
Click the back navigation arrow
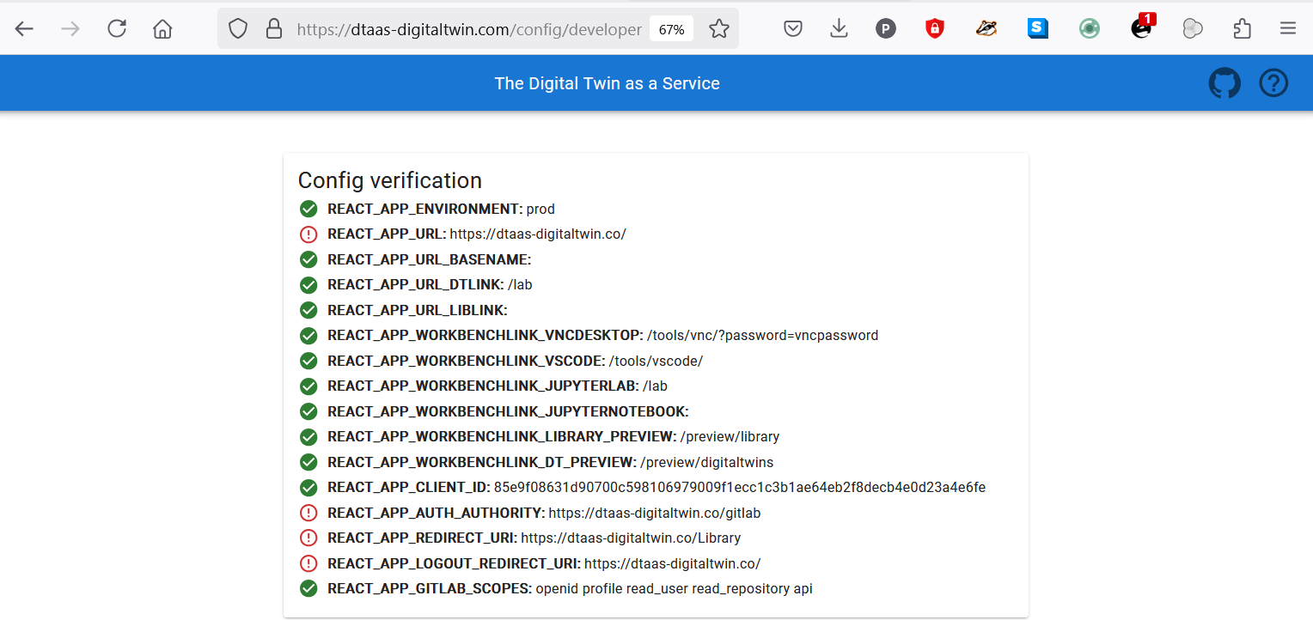pyautogui.click(x=24, y=27)
